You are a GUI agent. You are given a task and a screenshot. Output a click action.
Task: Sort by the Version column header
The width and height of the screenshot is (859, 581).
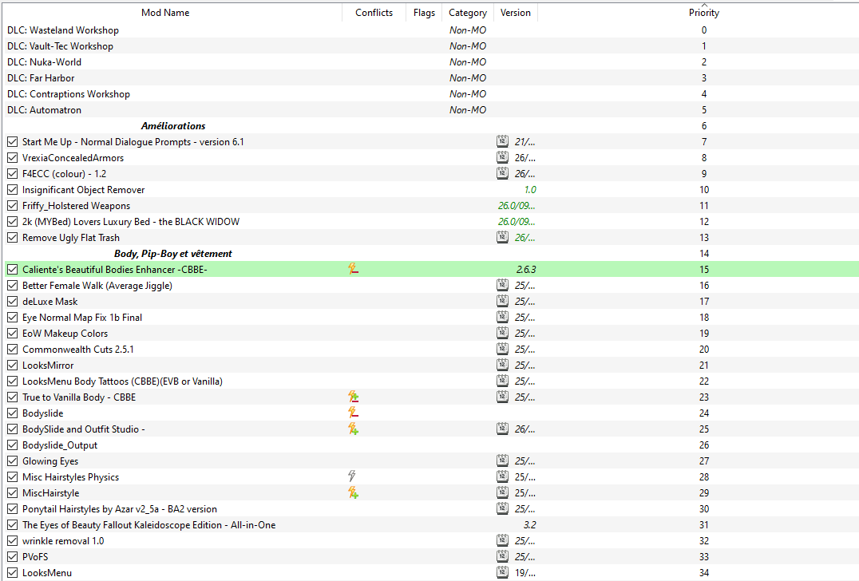pos(516,13)
